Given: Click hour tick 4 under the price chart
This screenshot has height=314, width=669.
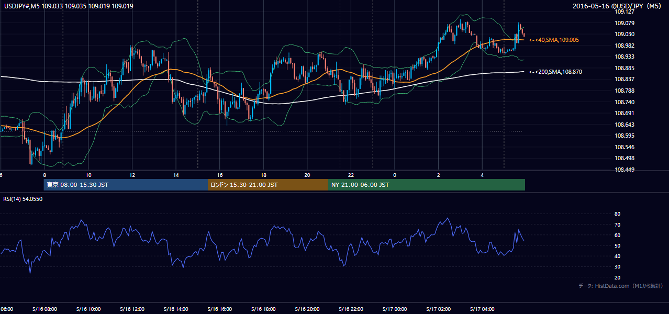Looking at the screenshot, I should click(482, 175).
